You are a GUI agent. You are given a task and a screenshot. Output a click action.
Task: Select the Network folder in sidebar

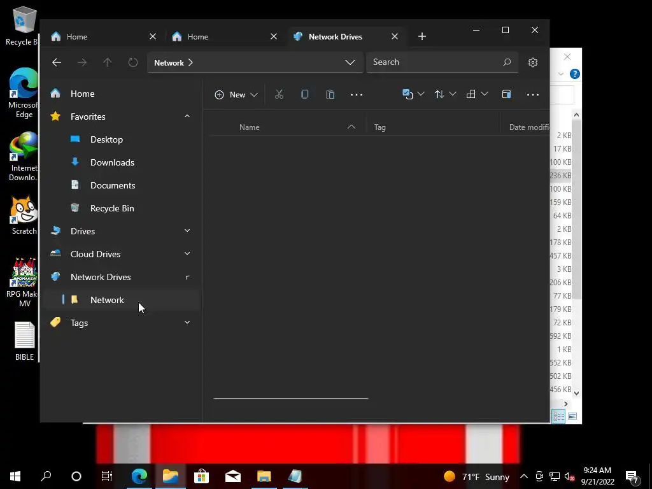[x=123, y=300]
